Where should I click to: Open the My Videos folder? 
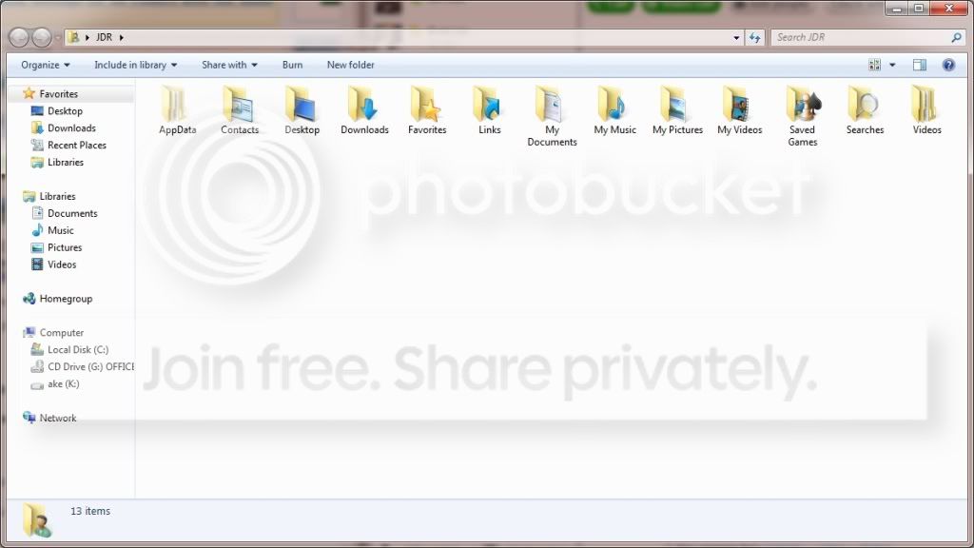tap(739, 110)
